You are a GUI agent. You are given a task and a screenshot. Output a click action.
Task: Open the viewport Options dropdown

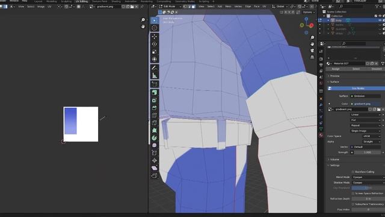pos(309,12)
